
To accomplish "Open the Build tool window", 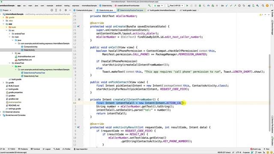I will pos(57,149).
